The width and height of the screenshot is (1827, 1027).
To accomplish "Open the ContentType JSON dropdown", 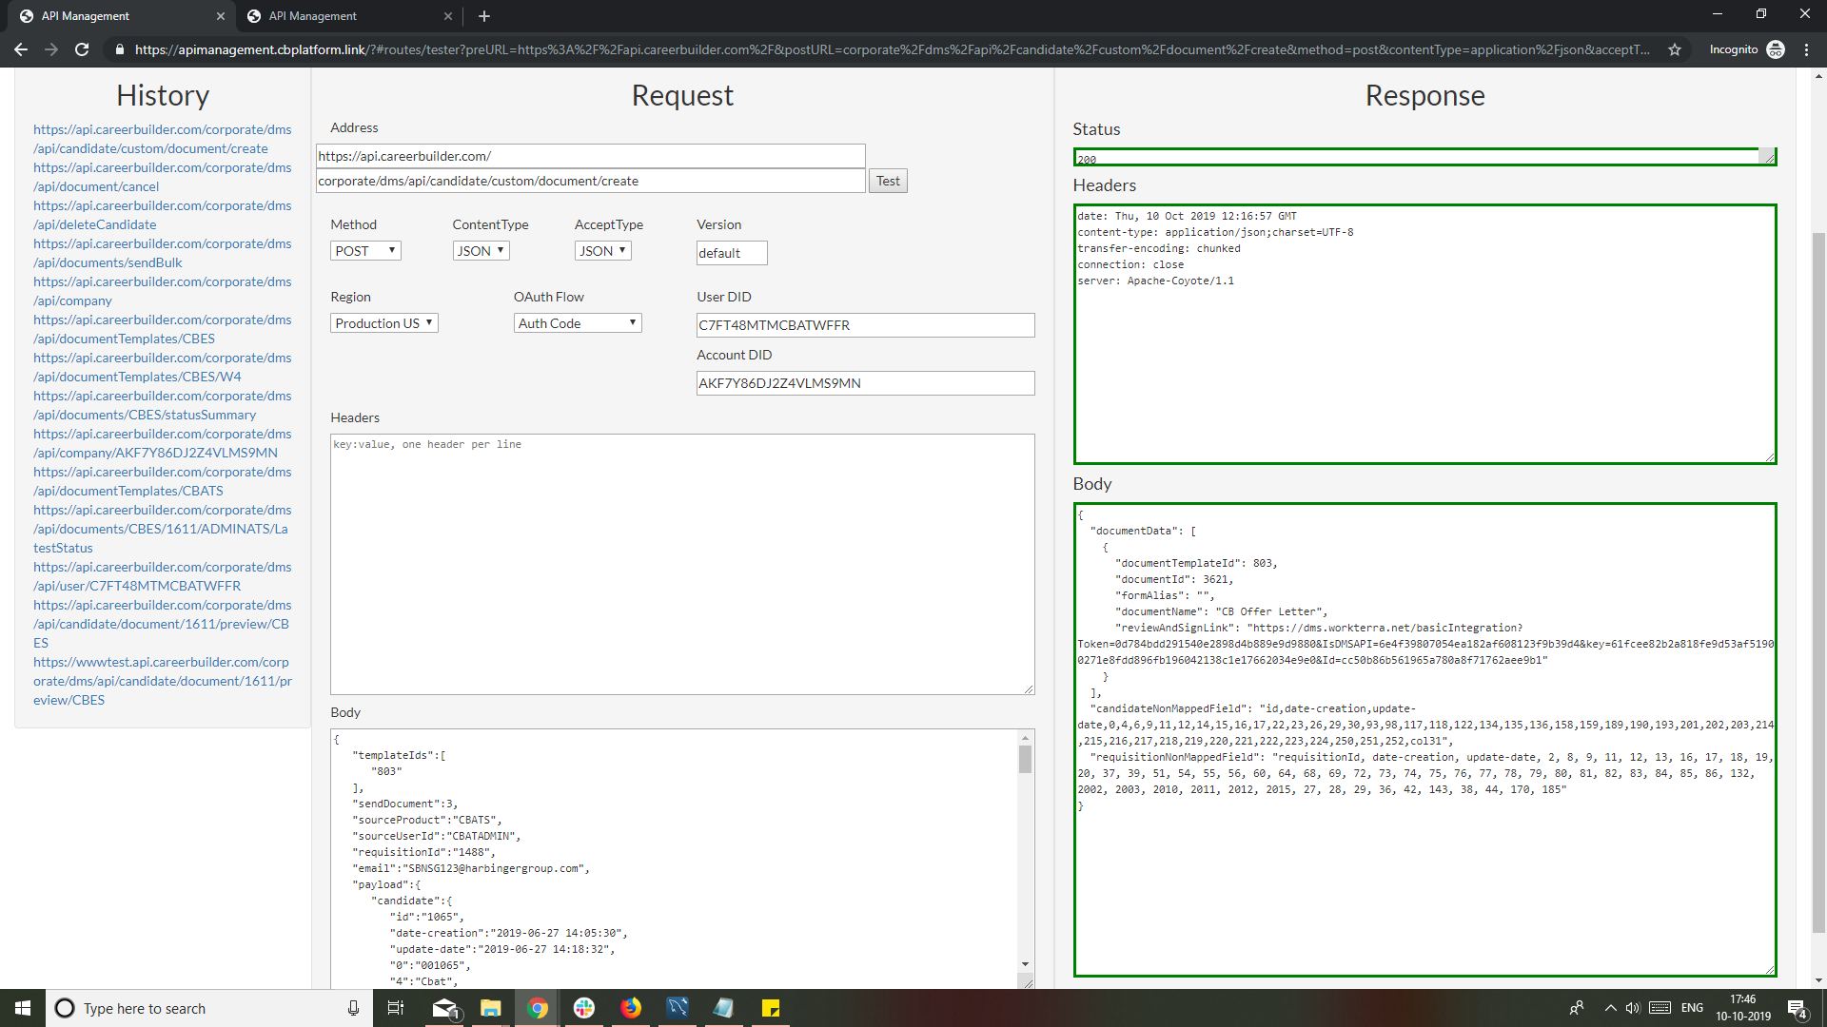I will 481,251.
